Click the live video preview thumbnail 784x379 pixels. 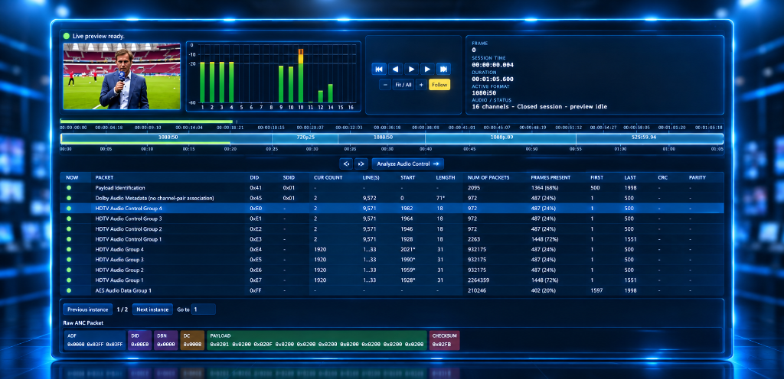(x=122, y=76)
